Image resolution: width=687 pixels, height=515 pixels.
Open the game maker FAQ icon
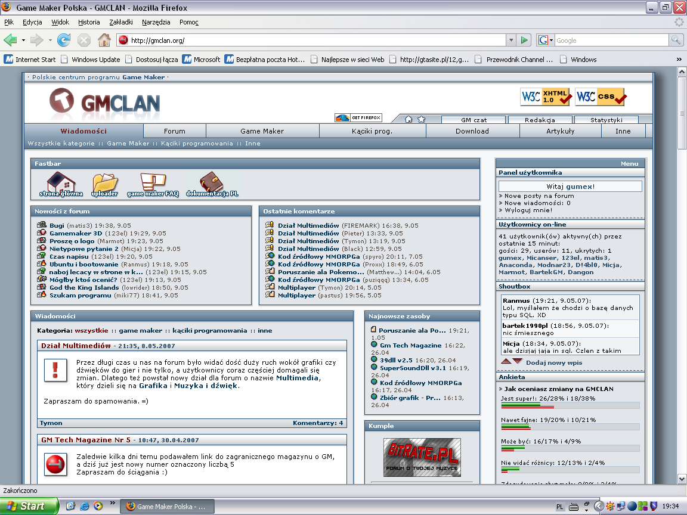pyautogui.click(x=153, y=183)
